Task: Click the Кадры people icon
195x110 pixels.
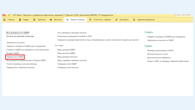Action: (x=20, y=20)
